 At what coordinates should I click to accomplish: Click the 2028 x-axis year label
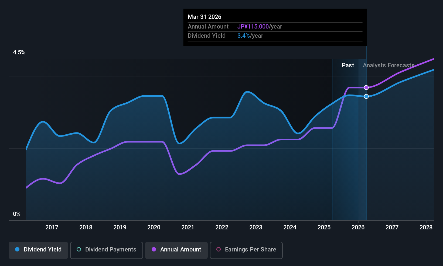(426, 227)
